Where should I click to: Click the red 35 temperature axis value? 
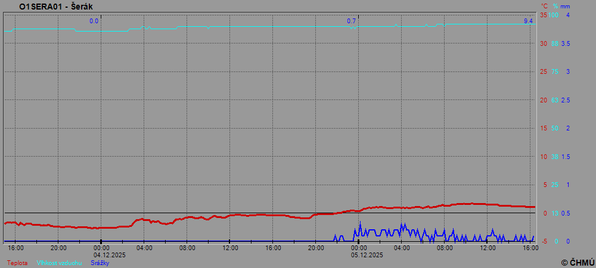pyautogui.click(x=543, y=15)
